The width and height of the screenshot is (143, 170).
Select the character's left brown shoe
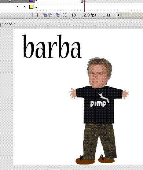[85, 160]
